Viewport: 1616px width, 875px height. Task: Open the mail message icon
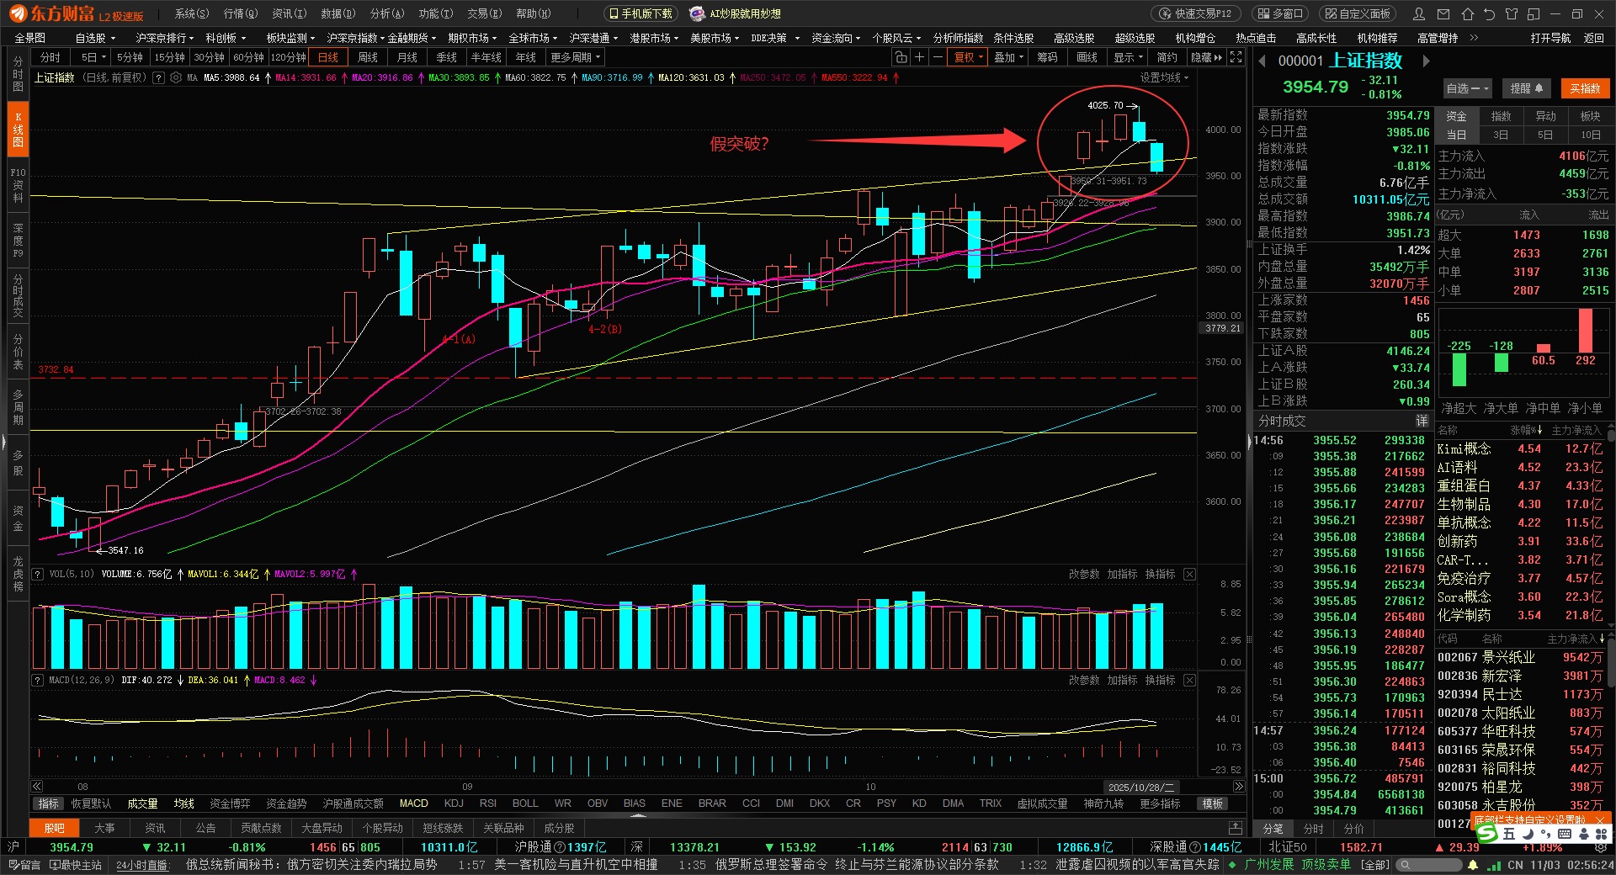point(1443,14)
